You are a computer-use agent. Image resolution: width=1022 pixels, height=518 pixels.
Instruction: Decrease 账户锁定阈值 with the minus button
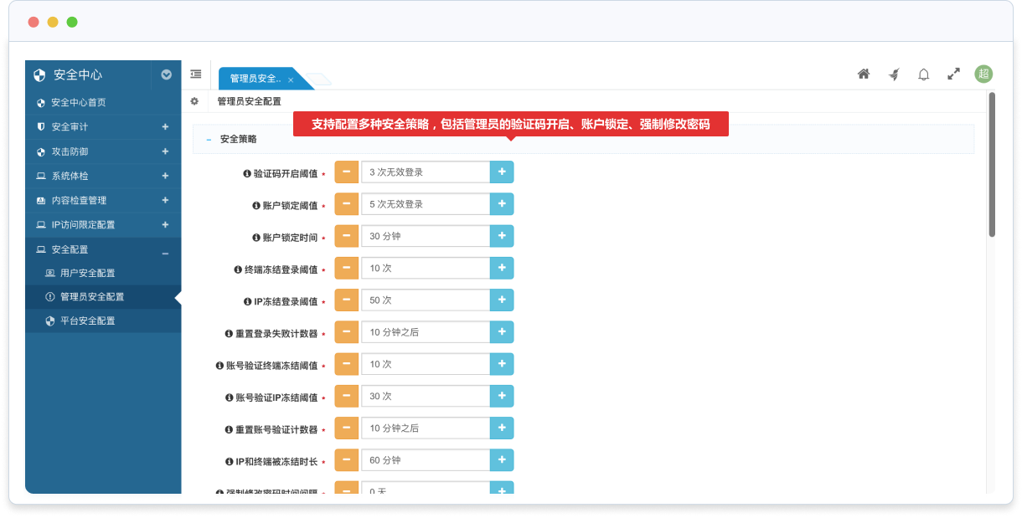[x=346, y=204]
